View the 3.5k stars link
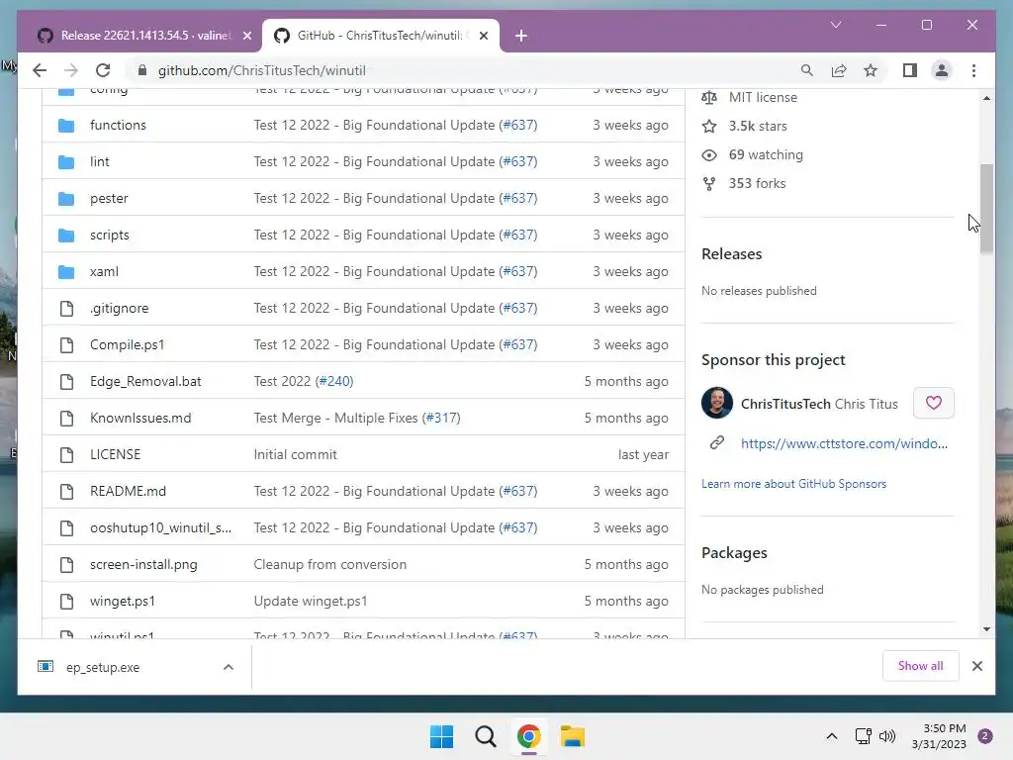Screen dimensions: 1013x760 (x=758, y=126)
